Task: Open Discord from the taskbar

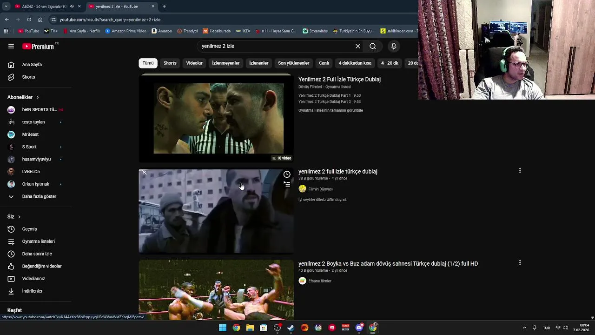Action: click(359, 328)
